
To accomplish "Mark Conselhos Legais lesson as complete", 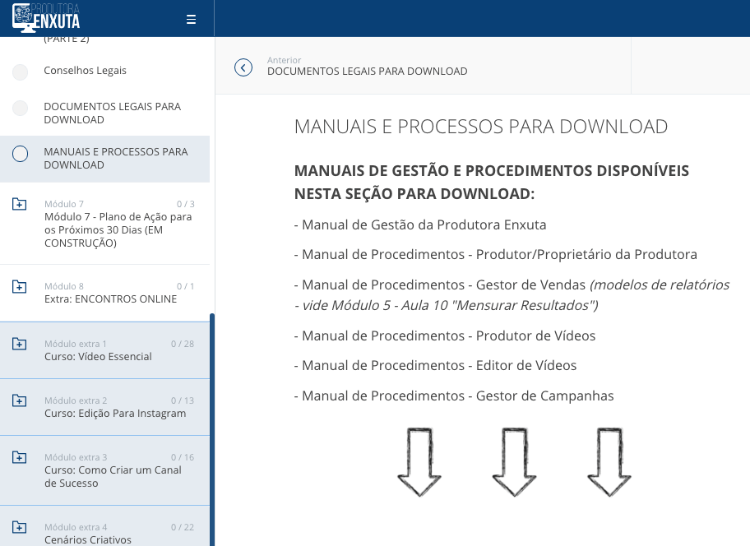I will click(20, 72).
